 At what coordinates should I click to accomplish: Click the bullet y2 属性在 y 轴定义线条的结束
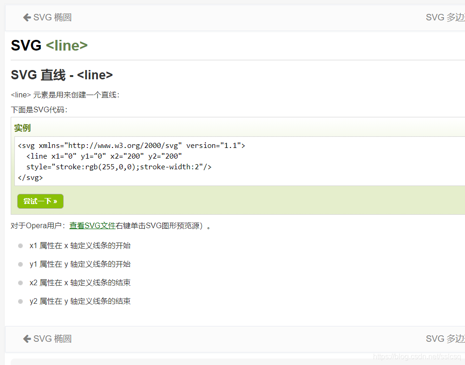pos(80,301)
